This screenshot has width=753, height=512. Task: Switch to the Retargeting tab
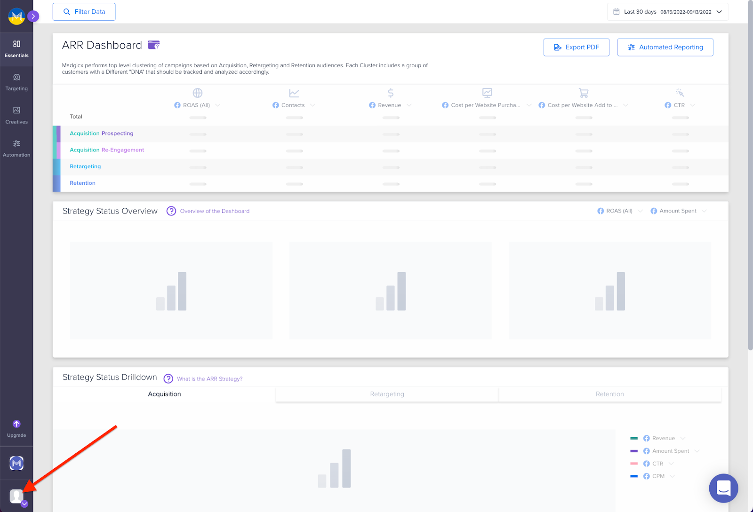386,394
